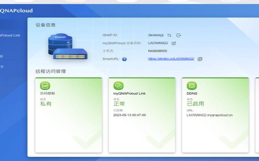
Task: Click the host name NAS698555
Action: click(x=158, y=51)
